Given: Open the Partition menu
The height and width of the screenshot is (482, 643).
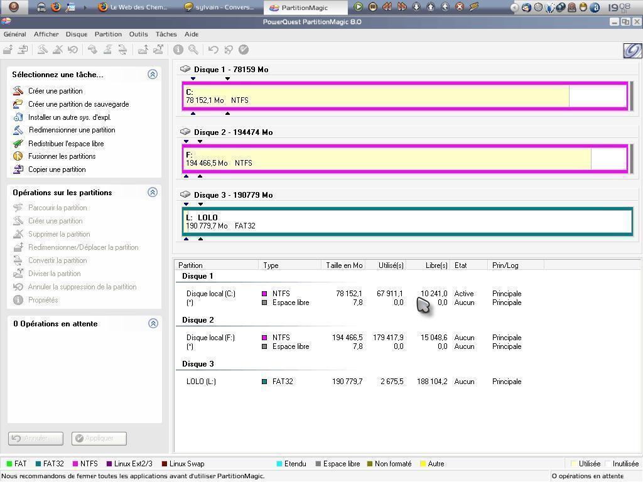Looking at the screenshot, I should [108, 34].
